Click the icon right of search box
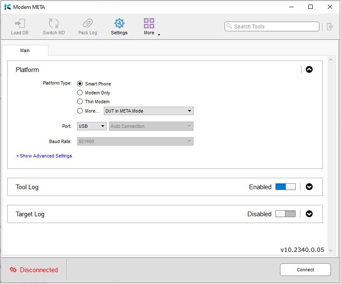 pyautogui.click(x=330, y=27)
